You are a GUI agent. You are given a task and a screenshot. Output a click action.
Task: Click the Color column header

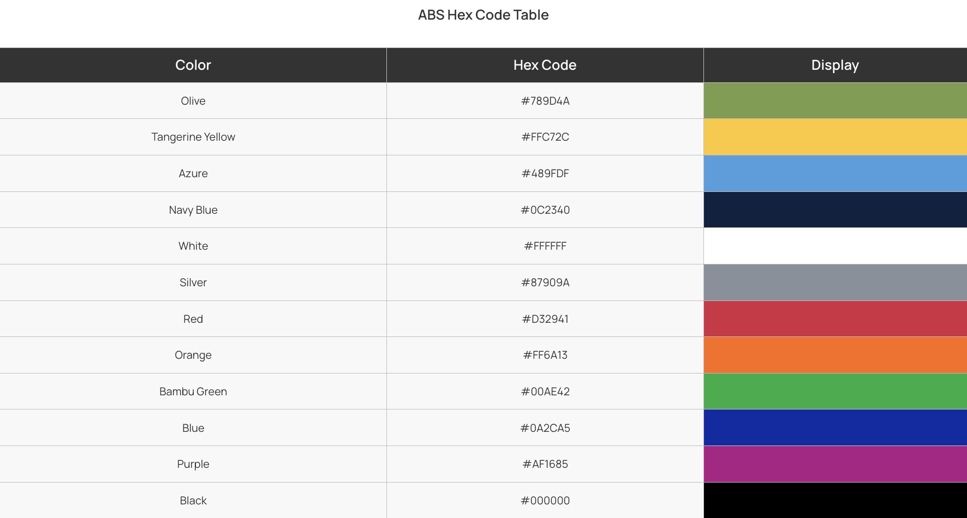tap(193, 65)
